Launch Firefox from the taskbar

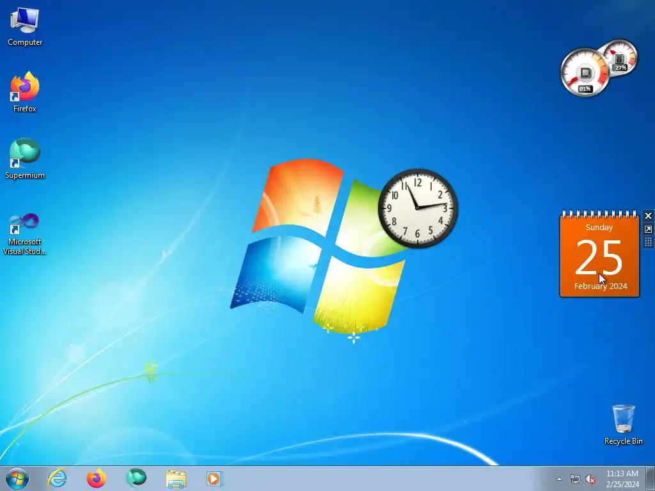(x=96, y=478)
